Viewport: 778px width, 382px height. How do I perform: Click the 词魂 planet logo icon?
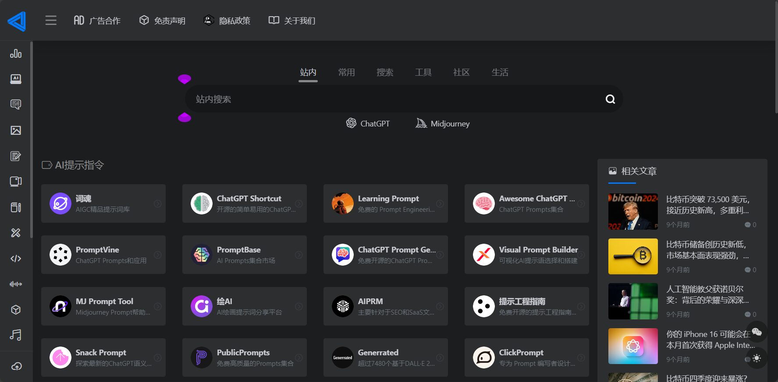coord(60,203)
